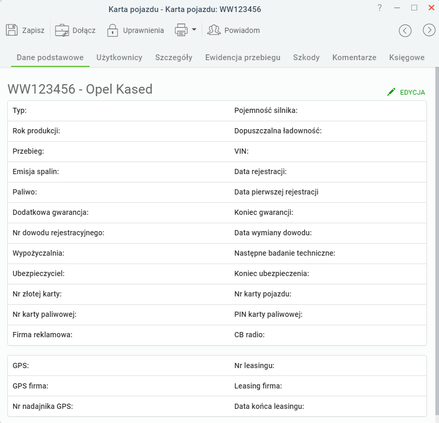Open Uprawnienia padlock icon
The height and width of the screenshot is (423, 439).
pos(113,30)
